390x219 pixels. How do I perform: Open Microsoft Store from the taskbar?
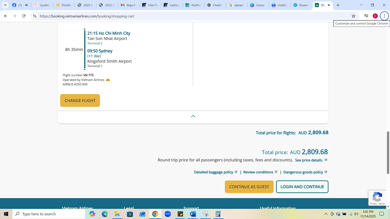(x=130, y=214)
